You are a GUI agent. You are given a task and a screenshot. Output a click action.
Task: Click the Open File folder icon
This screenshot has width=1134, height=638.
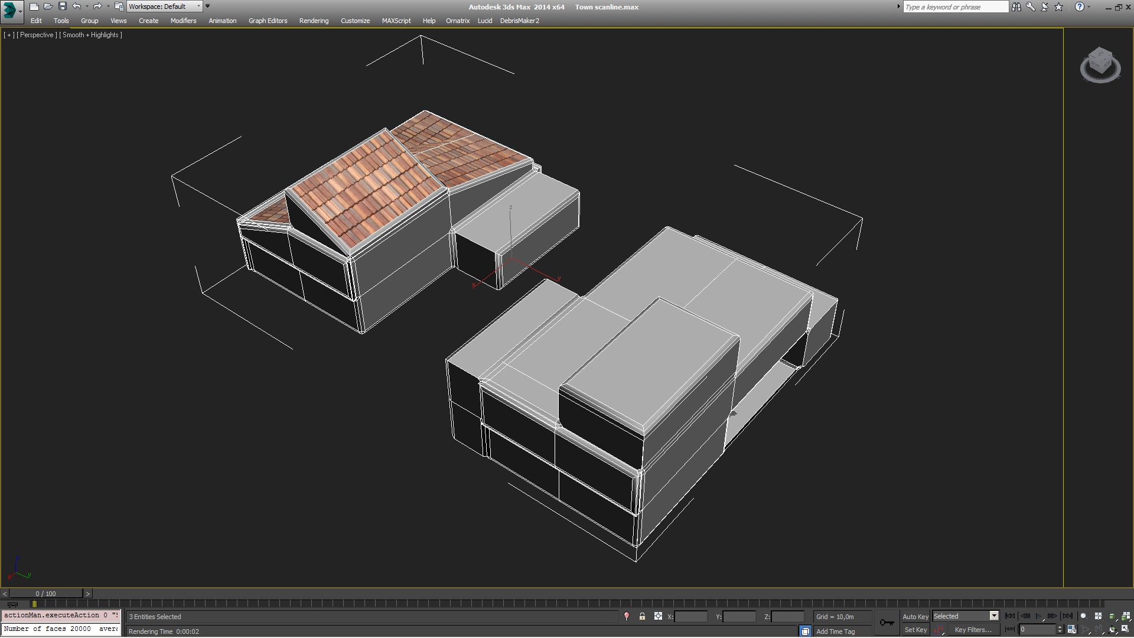(48, 6)
